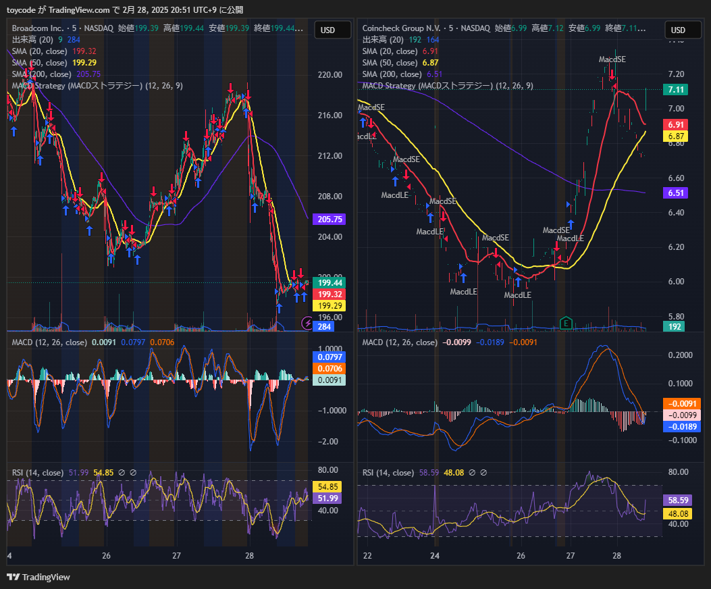Open the USD currency selector on Coincheck chart
Screen dimensions: 711x589
[683, 30]
